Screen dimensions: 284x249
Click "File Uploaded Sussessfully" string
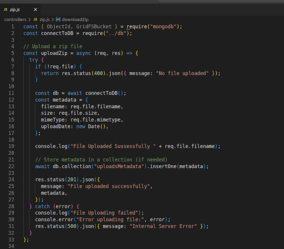[113, 146]
